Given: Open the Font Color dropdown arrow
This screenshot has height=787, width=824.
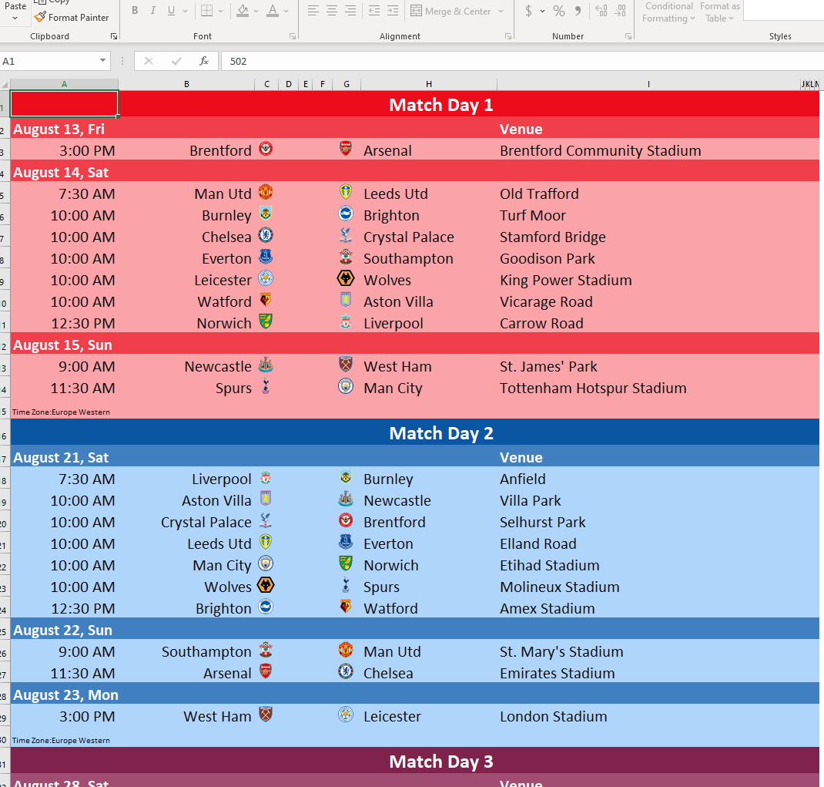Looking at the screenshot, I should [x=286, y=11].
